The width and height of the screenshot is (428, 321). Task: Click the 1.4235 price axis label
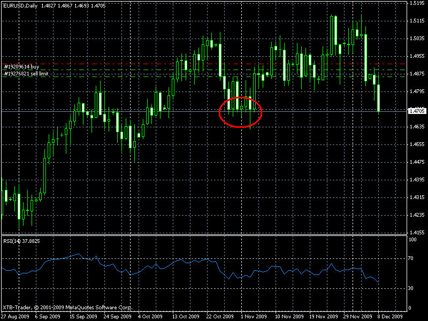pos(417,215)
